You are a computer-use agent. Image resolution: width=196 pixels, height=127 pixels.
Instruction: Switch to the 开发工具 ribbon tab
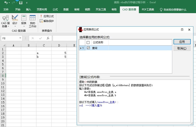click(x=101, y=9)
